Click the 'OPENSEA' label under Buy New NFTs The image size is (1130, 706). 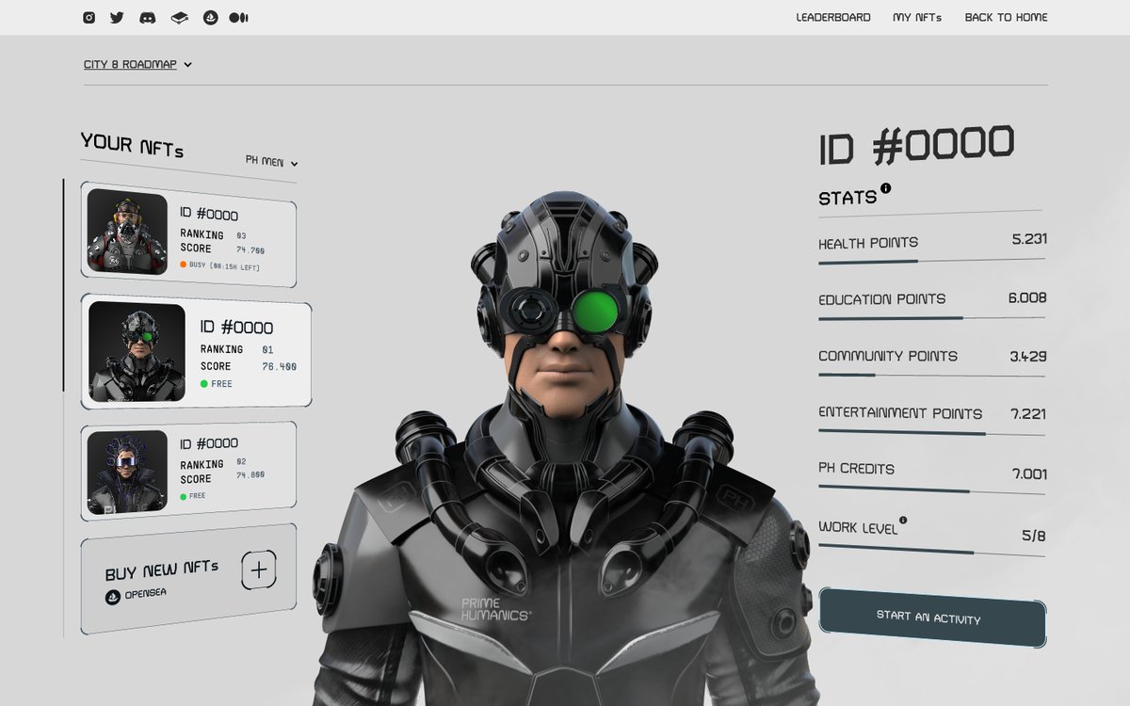[145, 595]
